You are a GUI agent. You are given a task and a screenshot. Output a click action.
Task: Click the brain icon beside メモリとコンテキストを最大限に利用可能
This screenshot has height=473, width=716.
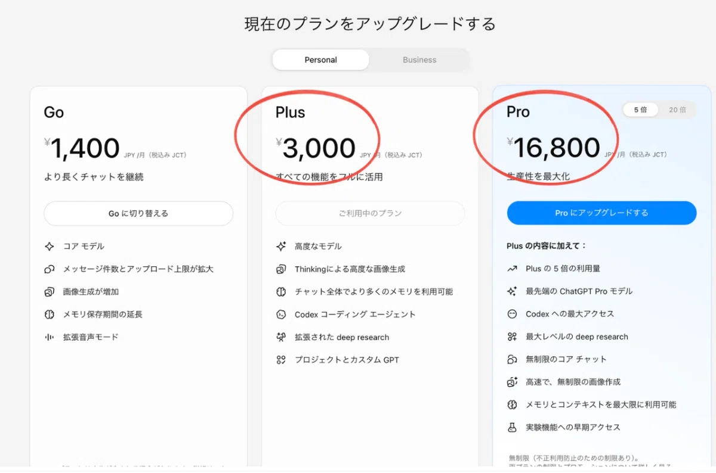(x=512, y=404)
